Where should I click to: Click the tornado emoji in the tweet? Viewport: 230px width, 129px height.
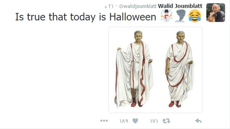[x=180, y=16]
